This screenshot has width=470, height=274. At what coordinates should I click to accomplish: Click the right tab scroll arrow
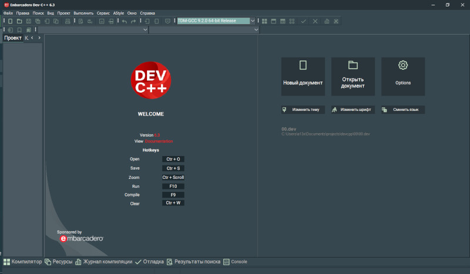click(x=39, y=38)
